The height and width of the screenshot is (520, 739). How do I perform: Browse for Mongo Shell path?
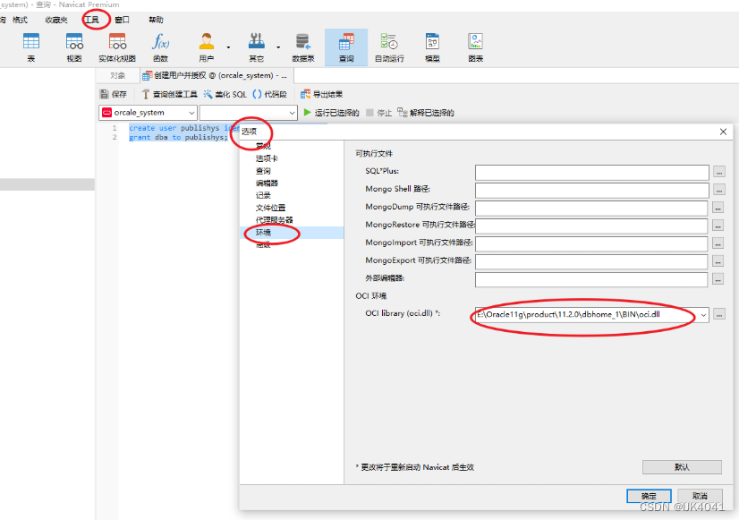tap(718, 190)
